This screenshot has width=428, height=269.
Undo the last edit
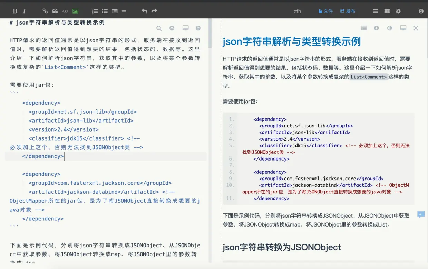coord(144,11)
